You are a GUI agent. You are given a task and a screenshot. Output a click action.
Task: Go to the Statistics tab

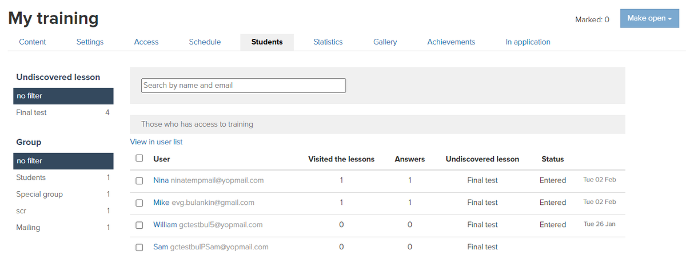pyautogui.click(x=328, y=42)
